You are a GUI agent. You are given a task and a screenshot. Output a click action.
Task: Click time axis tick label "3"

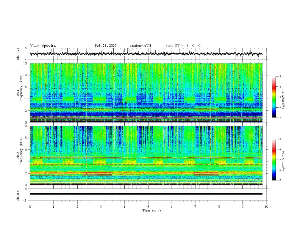[x=101, y=207]
